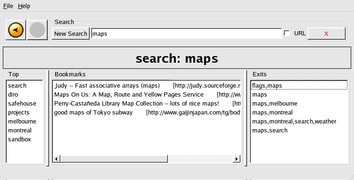
Task: Select 'safehouse' in the Top list
Action: (x=25, y=104)
